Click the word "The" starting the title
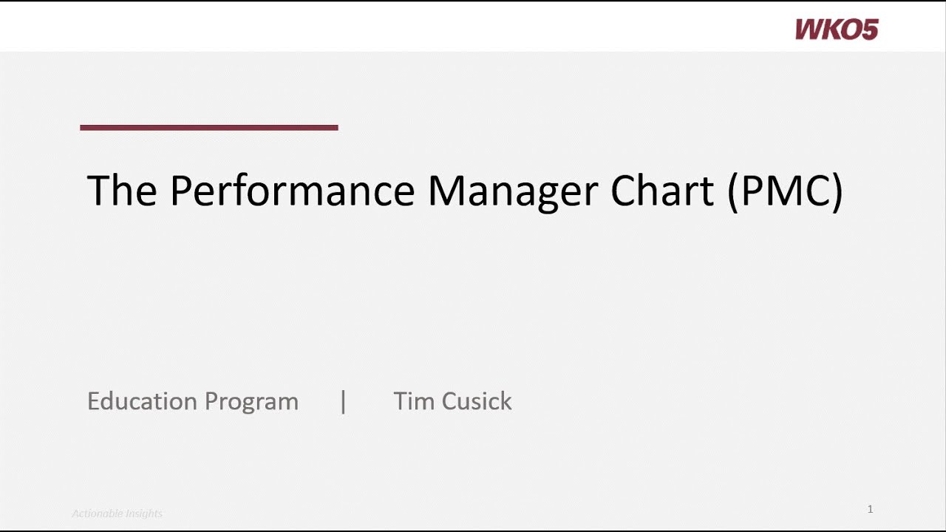The width and height of the screenshot is (946, 532). 122,190
